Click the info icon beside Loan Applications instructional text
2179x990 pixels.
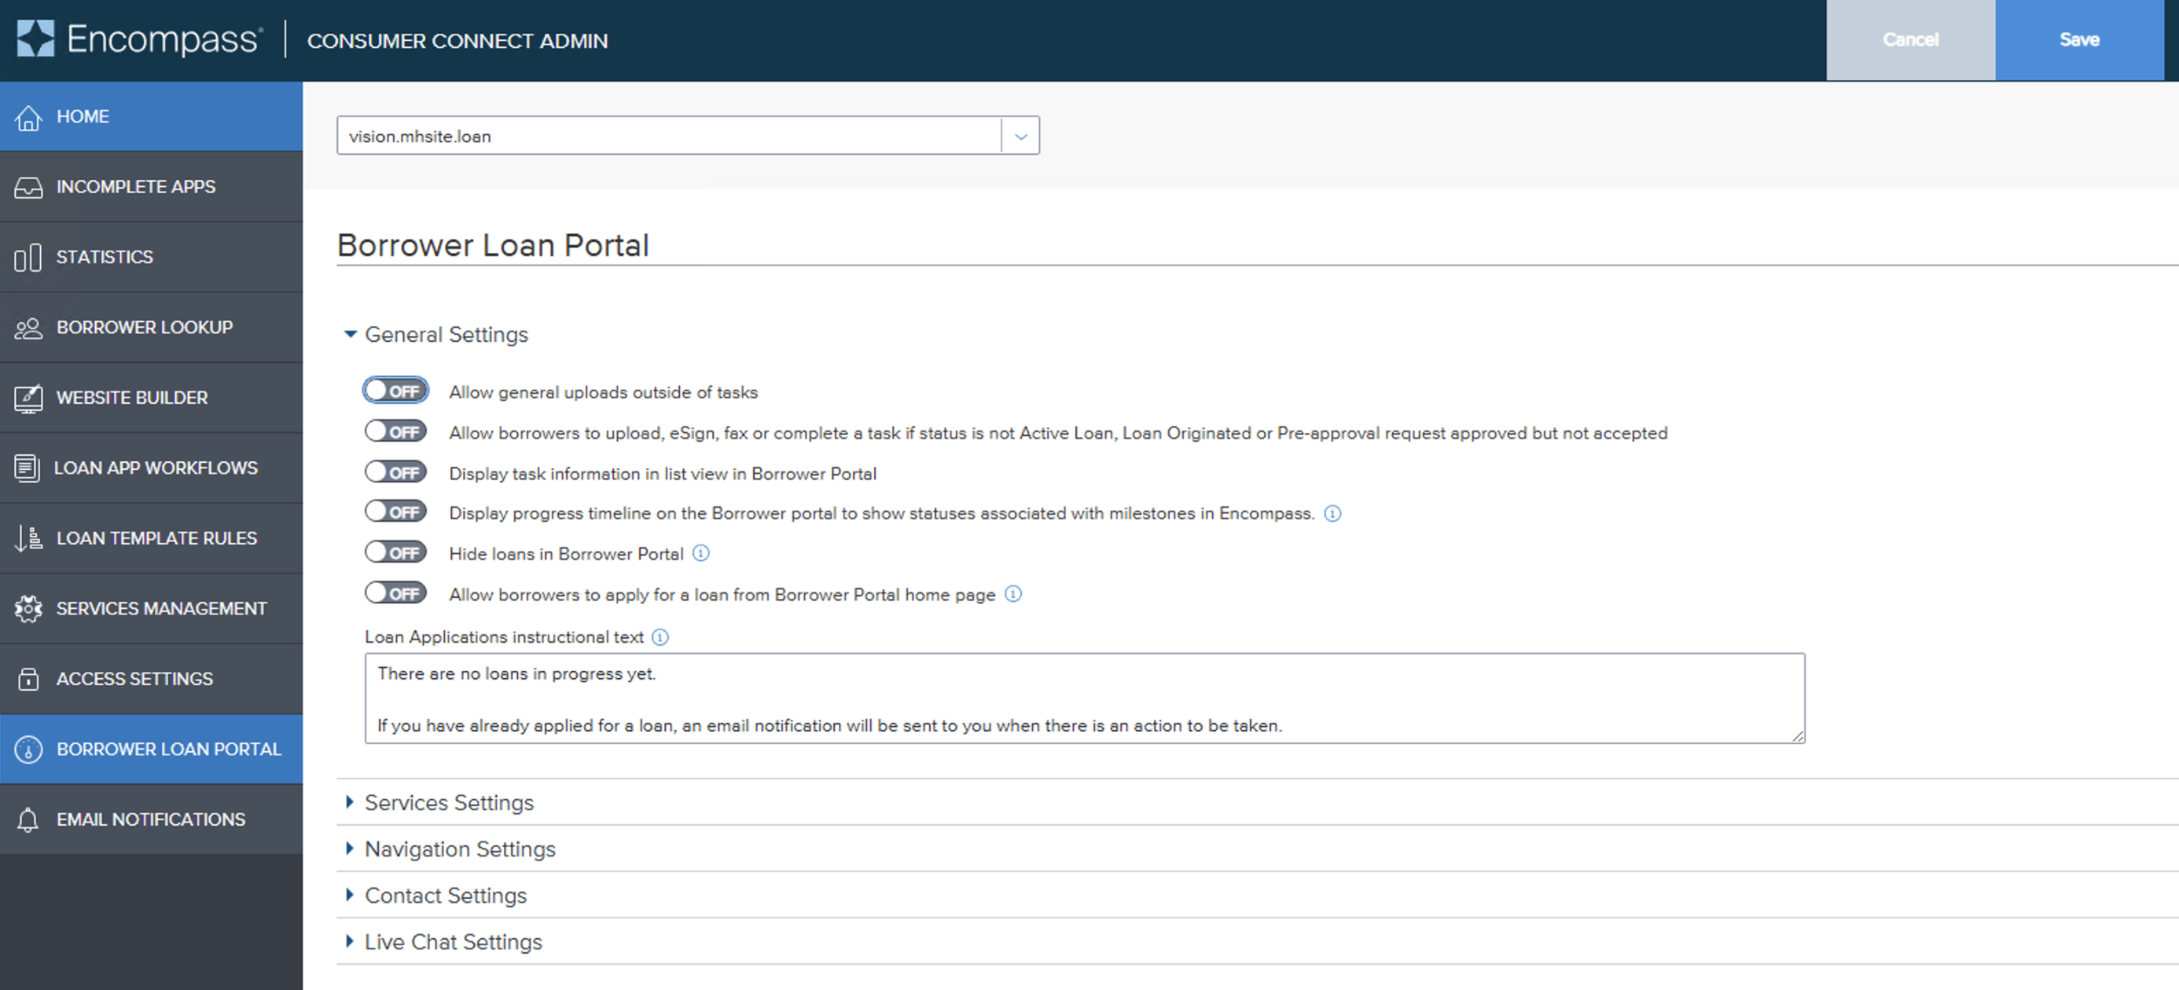click(x=660, y=637)
